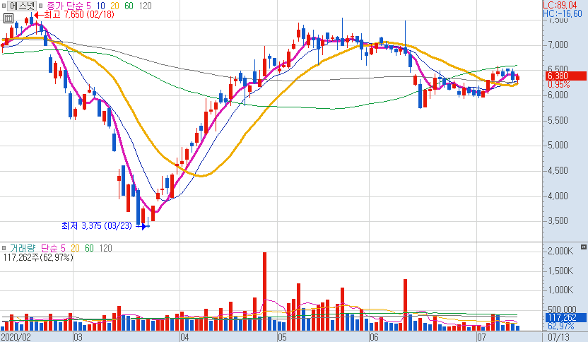This screenshot has height=342, width=588.
Task: Click the 1,000K volume axis label
Action: coord(560,290)
